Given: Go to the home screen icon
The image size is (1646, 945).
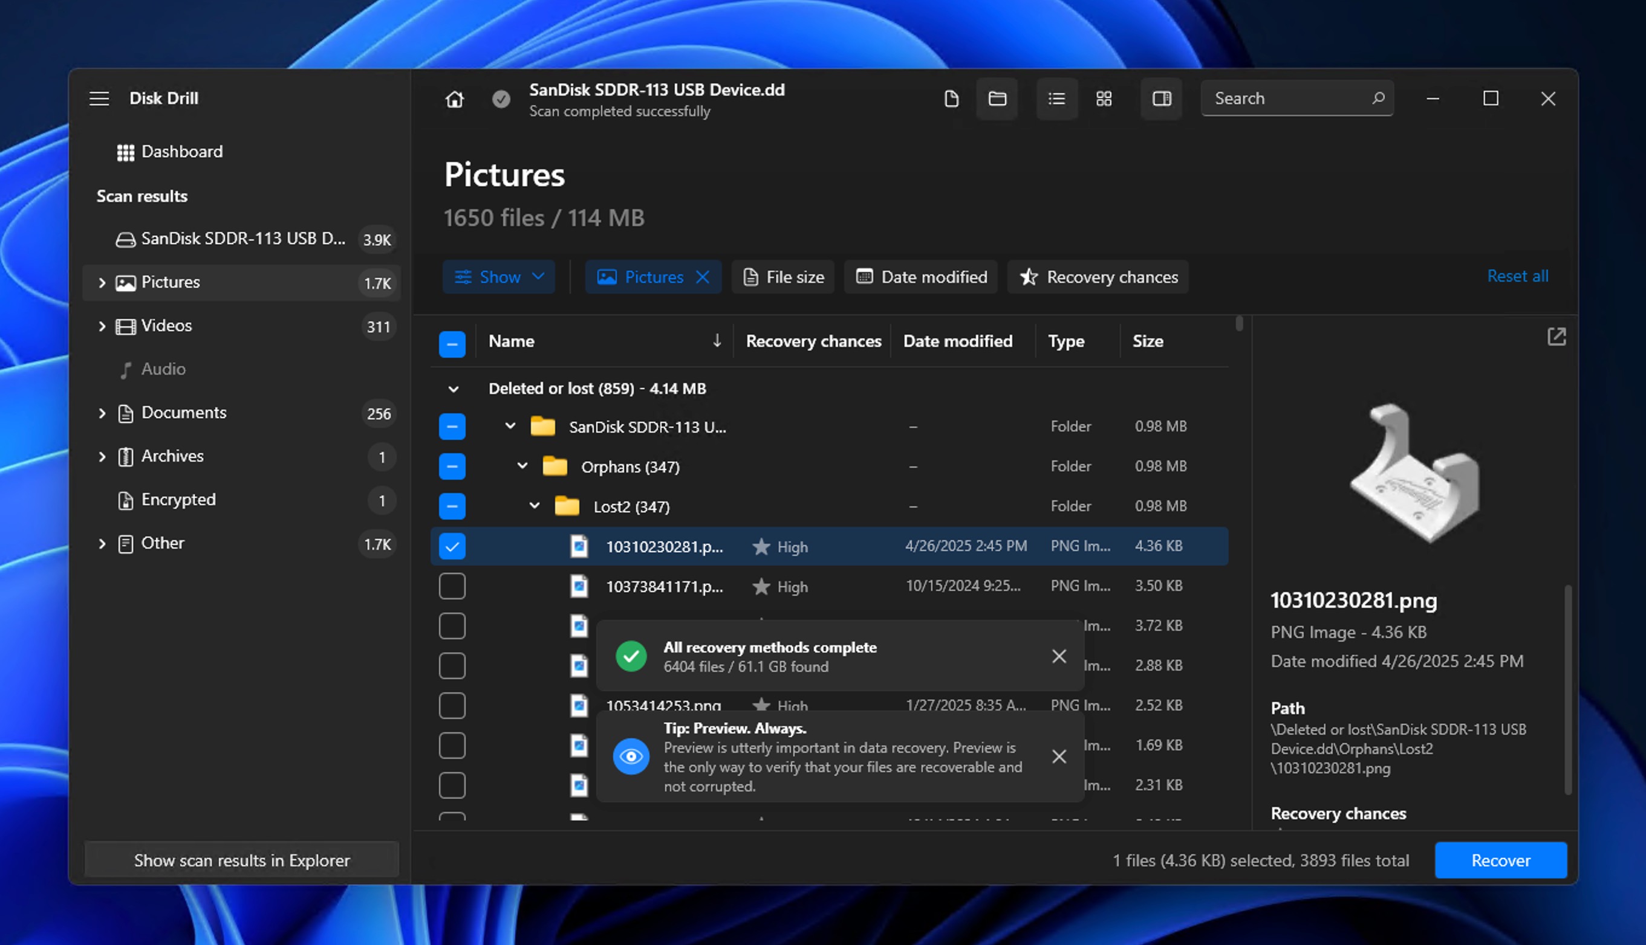Looking at the screenshot, I should tap(455, 98).
